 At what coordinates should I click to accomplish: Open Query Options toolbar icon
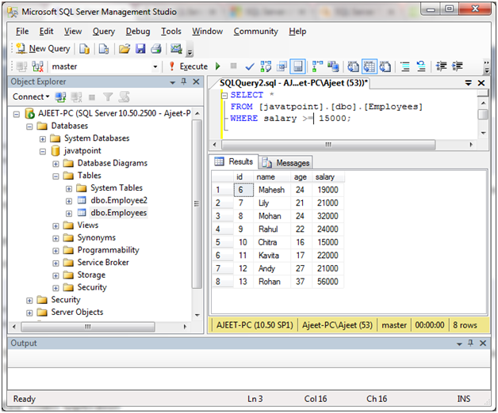tap(282, 66)
